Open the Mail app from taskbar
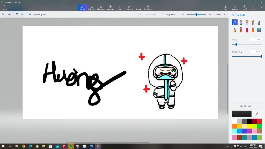This screenshot has height=149, width=265. 57,146
